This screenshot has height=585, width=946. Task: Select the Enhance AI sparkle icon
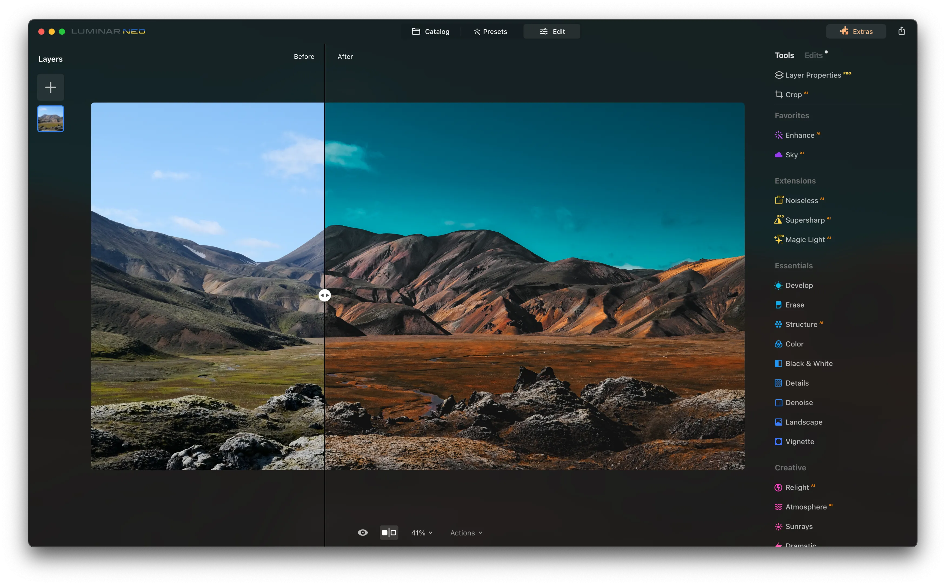[x=778, y=135]
